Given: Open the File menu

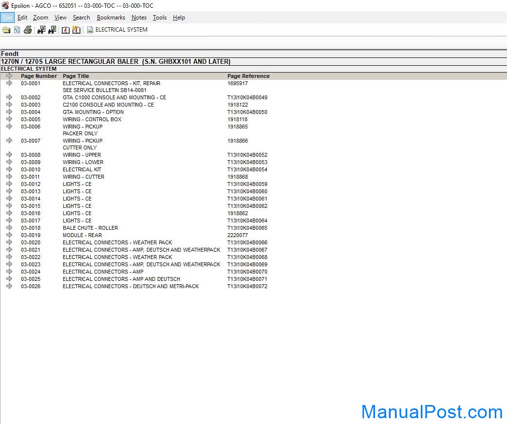Looking at the screenshot, I should (x=7, y=18).
